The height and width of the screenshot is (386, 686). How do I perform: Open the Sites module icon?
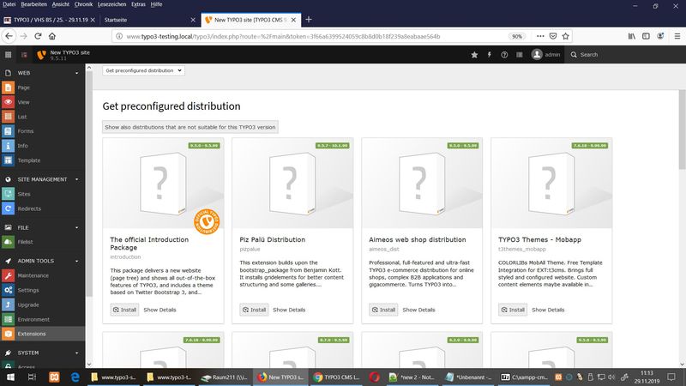[x=8, y=194]
